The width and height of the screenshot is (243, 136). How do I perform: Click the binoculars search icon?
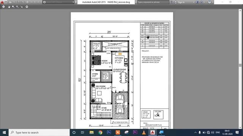tap(171, 2)
